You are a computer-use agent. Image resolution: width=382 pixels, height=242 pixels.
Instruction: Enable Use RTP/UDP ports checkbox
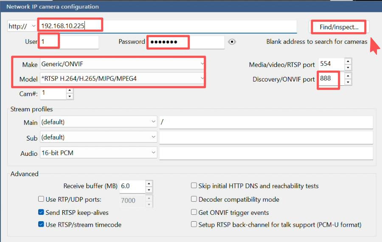pos(41,199)
